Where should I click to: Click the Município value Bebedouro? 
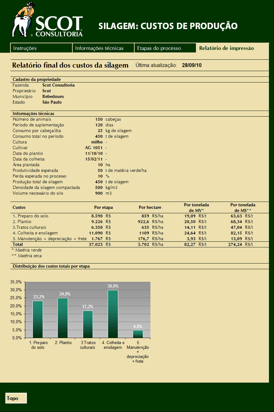[53, 97]
